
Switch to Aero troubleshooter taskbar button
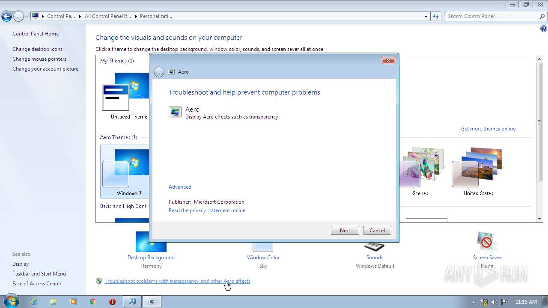152,302
